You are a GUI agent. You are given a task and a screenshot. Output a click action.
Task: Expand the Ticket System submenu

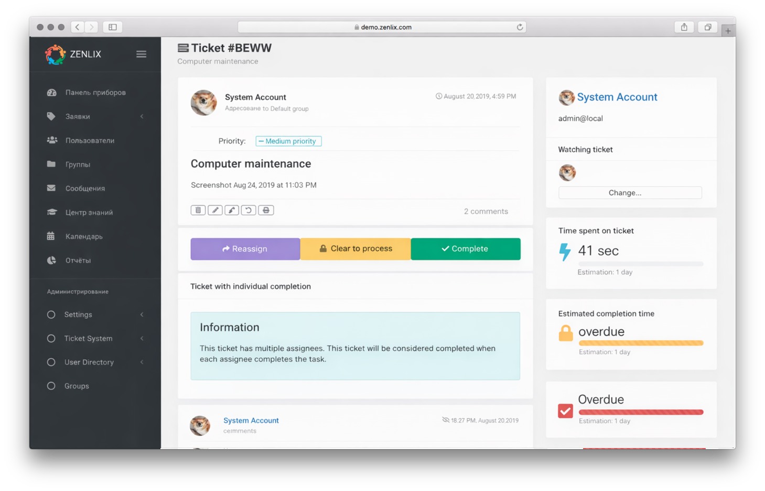click(88, 339)
